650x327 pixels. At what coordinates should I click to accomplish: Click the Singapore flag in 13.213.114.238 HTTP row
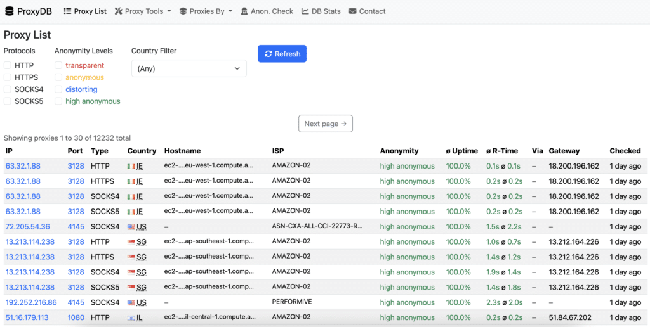tap(131, 242)
